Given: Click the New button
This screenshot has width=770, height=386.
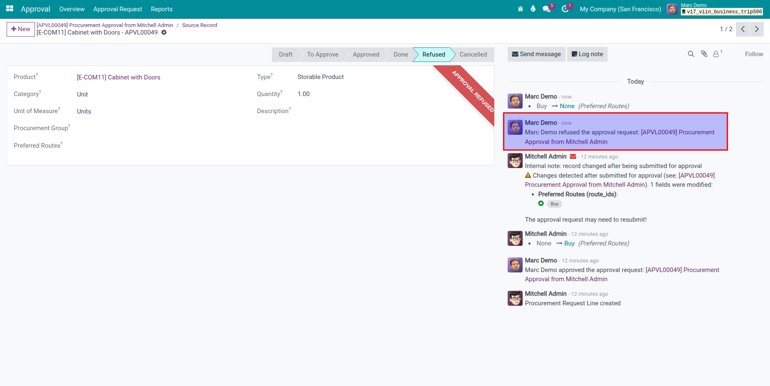Looking at the screenshot, I should pyautogui.click(x=20, y=29).
